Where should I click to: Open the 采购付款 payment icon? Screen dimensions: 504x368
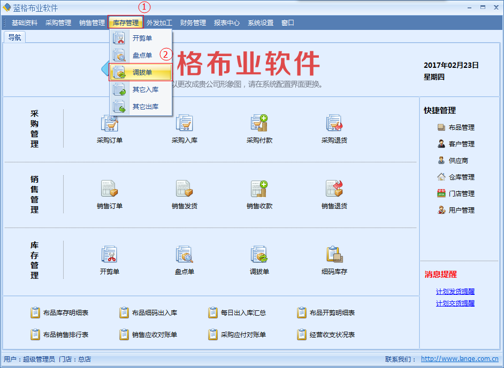point(259,122)
